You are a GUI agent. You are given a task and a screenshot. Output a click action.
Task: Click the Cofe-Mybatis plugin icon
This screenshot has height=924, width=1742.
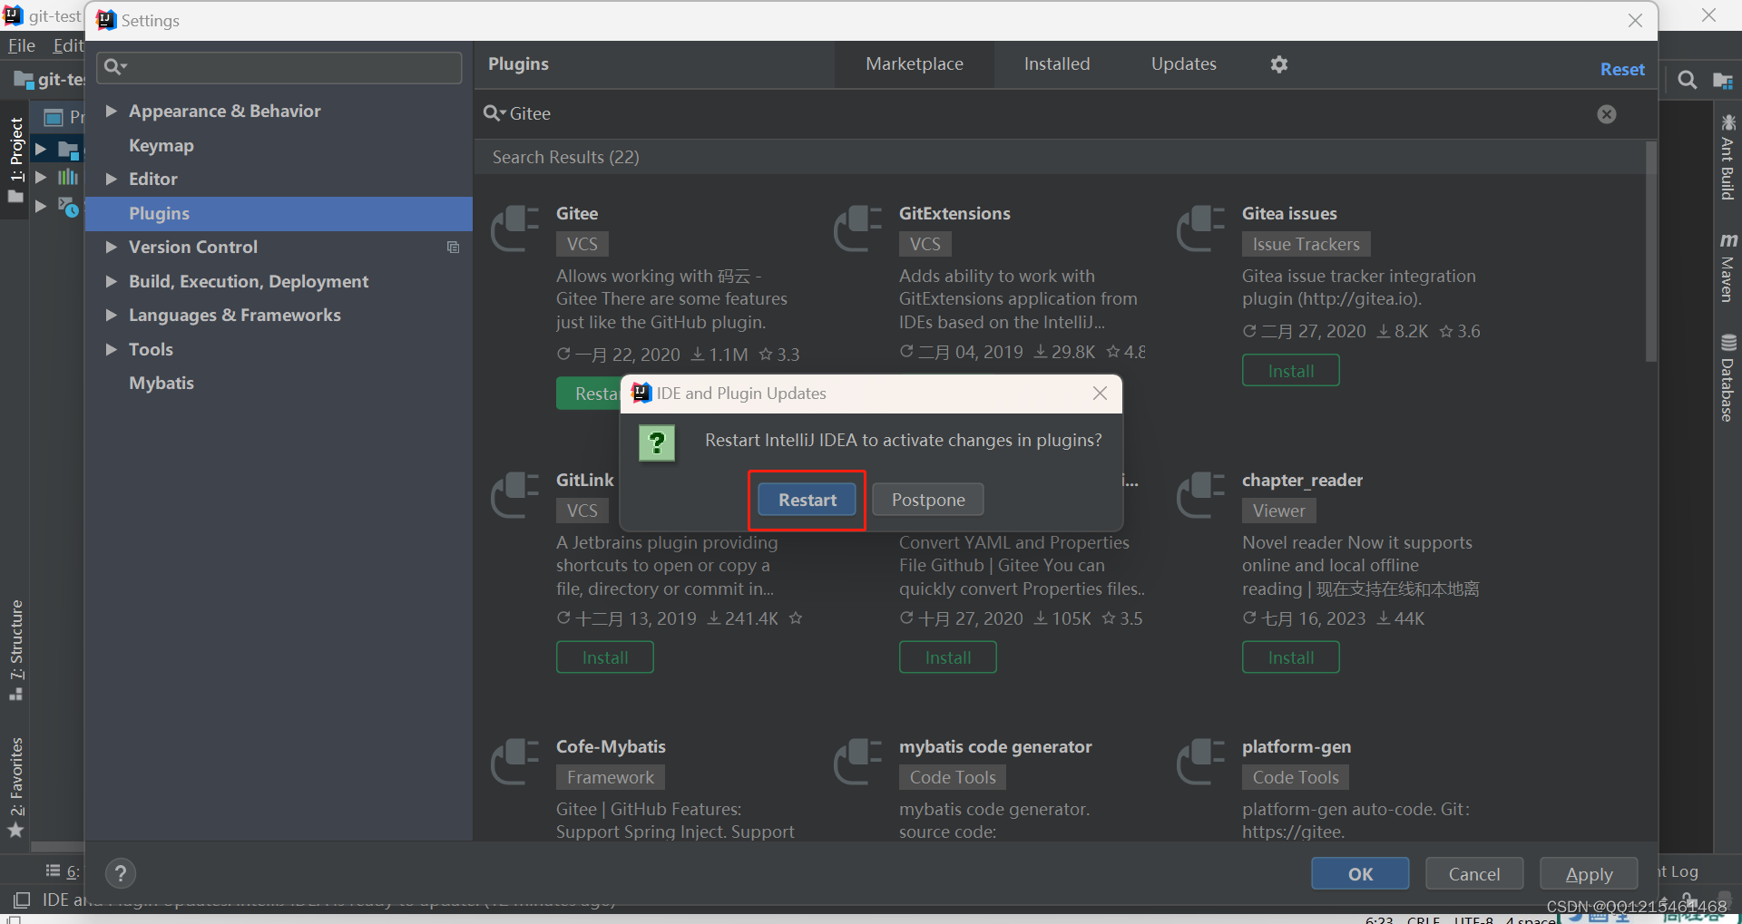515,762
